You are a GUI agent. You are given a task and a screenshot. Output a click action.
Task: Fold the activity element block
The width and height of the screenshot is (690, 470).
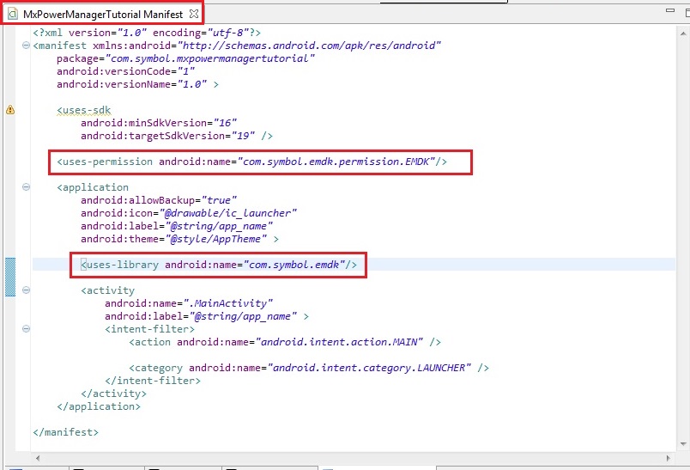[x=26, y=290]
